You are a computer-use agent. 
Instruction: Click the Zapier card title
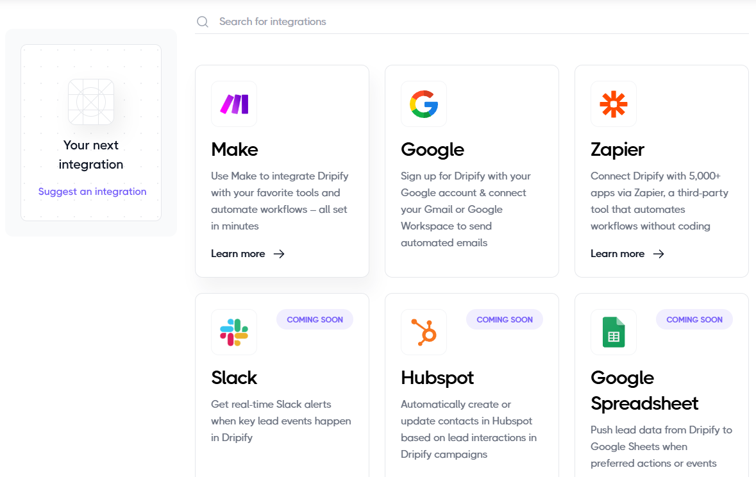tap(617, 149)
